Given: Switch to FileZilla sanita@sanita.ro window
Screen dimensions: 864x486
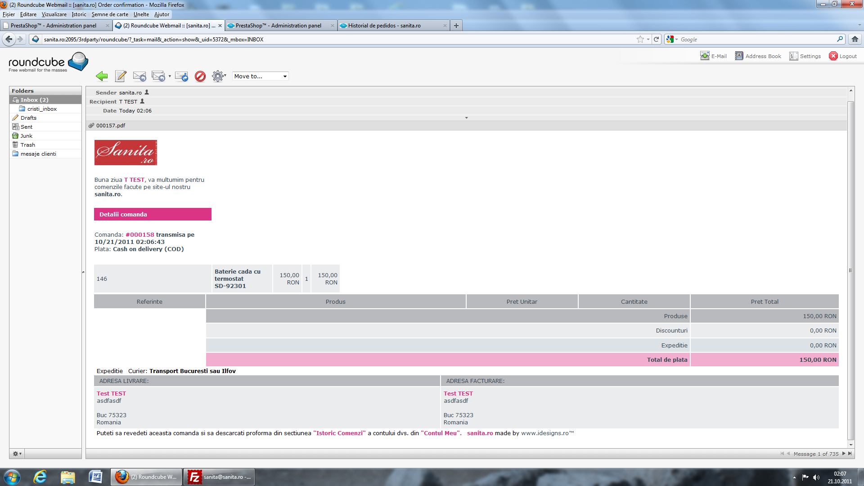Looking at the screenshot, I should click(219, 477).
